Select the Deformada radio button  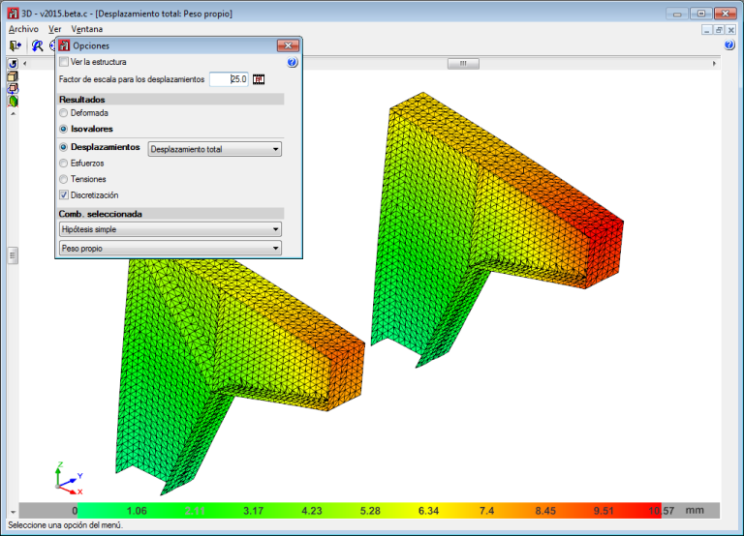click(x=64, y=113)
